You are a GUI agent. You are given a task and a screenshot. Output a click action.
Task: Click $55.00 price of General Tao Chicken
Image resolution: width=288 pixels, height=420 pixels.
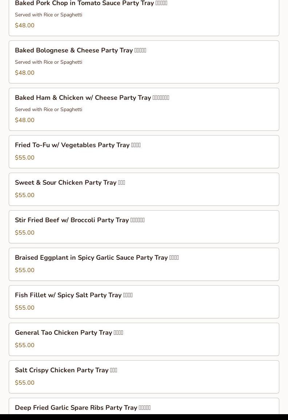tap(25, 345)
